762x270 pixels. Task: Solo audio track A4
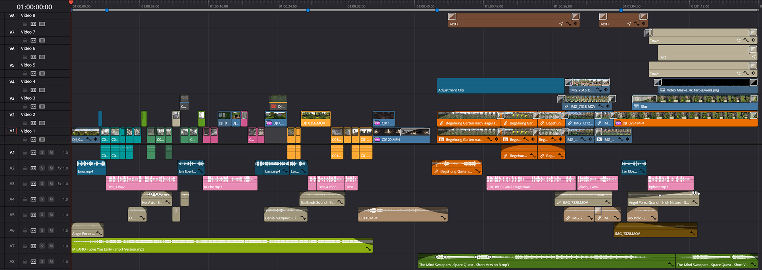coord(42,199)
